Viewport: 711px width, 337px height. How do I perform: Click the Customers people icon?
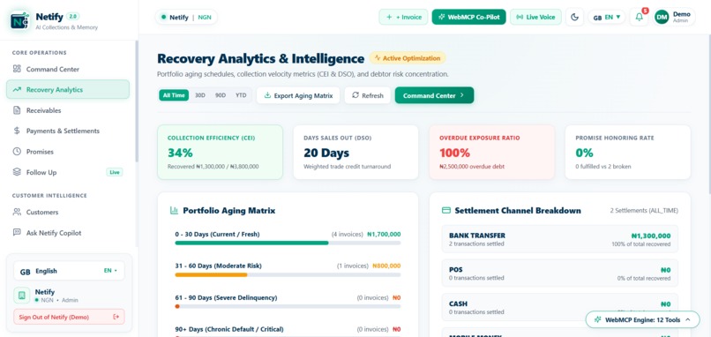(17, 212)
